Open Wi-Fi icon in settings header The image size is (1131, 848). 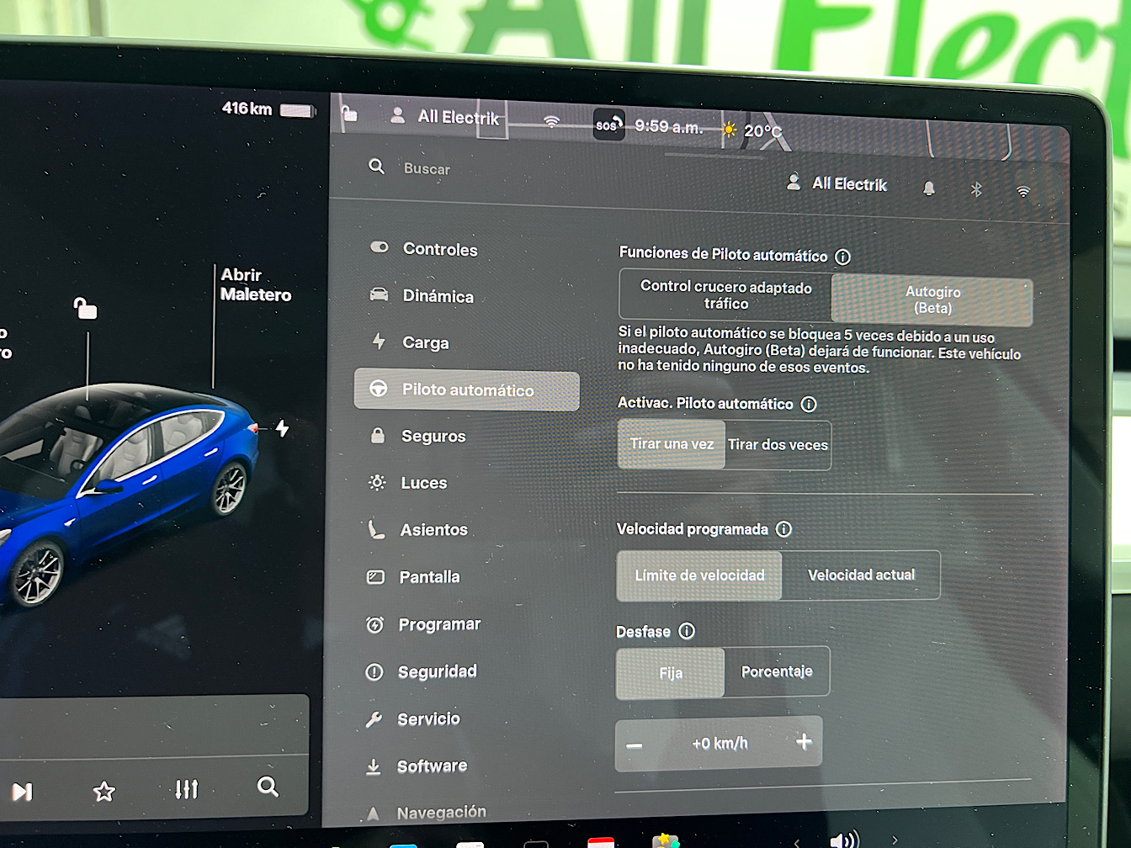1023,192
